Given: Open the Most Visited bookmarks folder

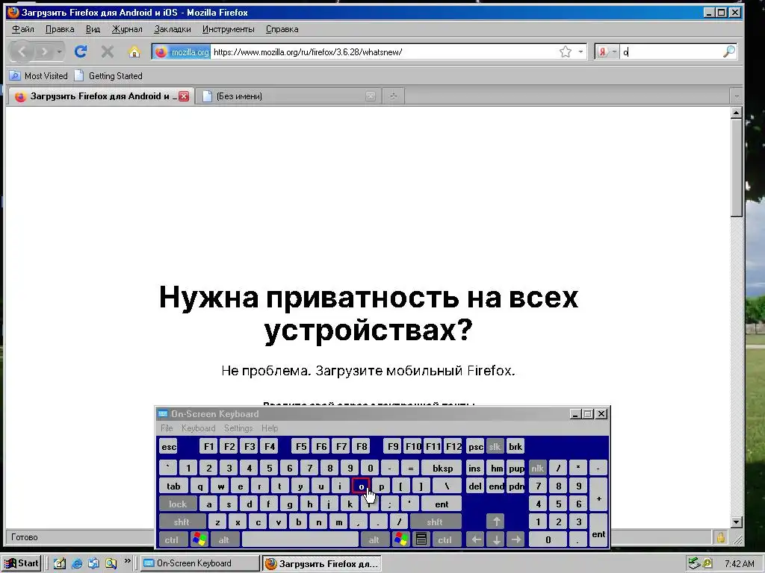Looking at the screenshot, I should point(39,76).
